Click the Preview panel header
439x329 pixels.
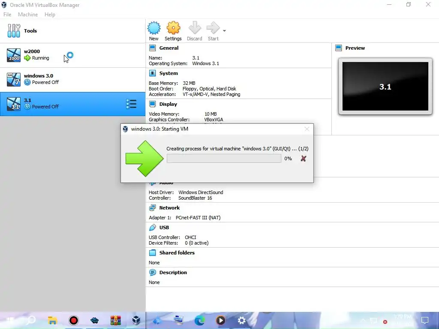point(355,48)
